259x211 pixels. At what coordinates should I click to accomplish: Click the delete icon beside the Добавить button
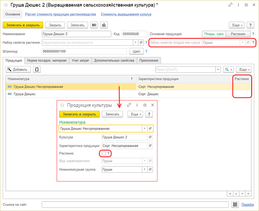(x=37, y=70)
